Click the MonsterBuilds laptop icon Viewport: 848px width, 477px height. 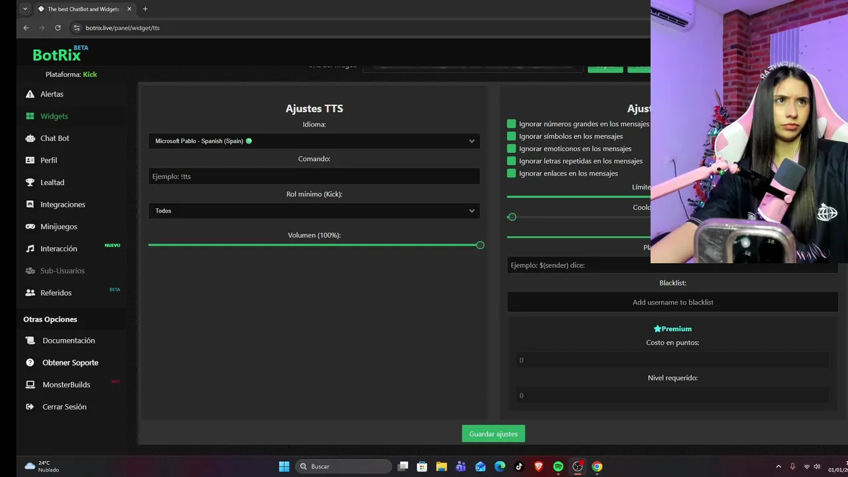pos(30,384)
